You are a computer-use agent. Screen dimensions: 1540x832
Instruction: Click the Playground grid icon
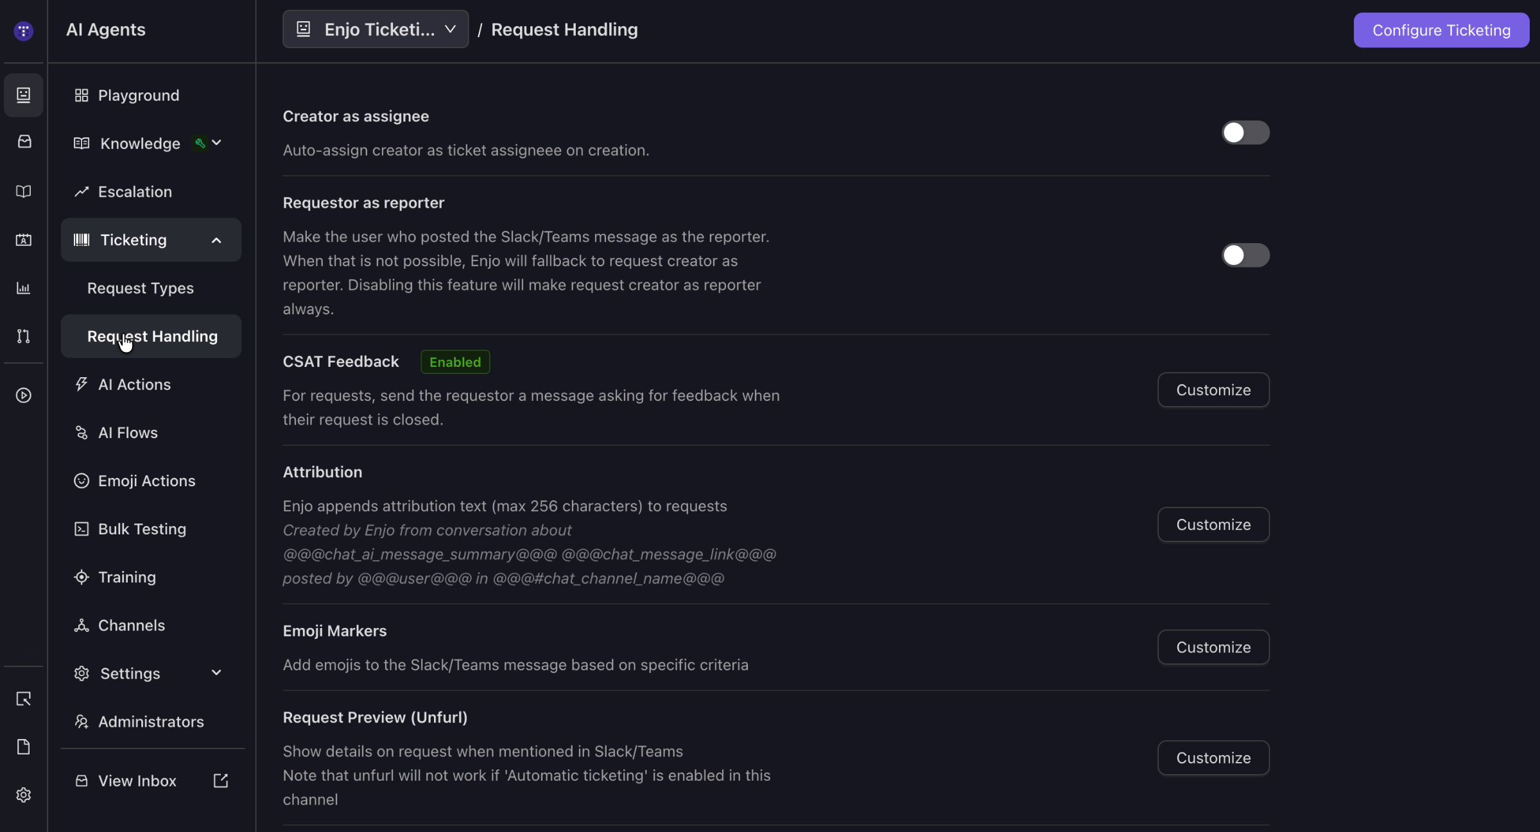(x=82, y=95)
